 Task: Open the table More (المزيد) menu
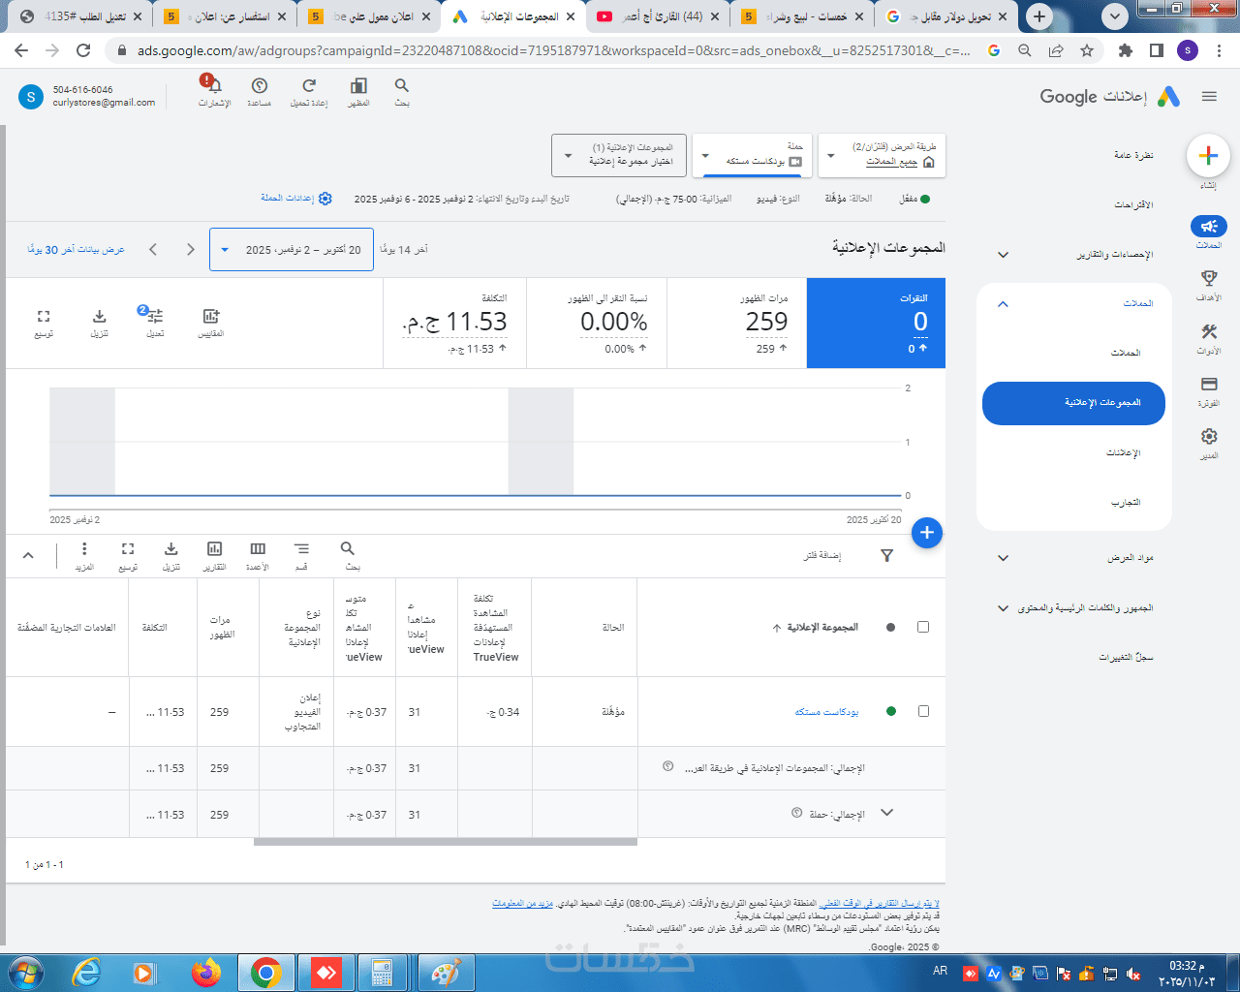[84, 548]
